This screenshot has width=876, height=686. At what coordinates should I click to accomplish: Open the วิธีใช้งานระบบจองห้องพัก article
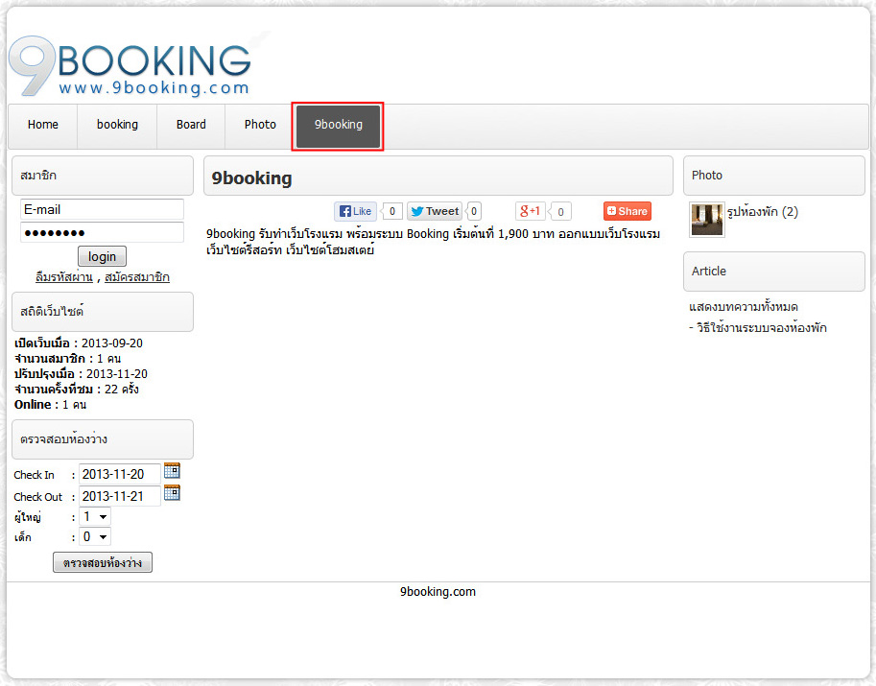click(x=762, y=327)
